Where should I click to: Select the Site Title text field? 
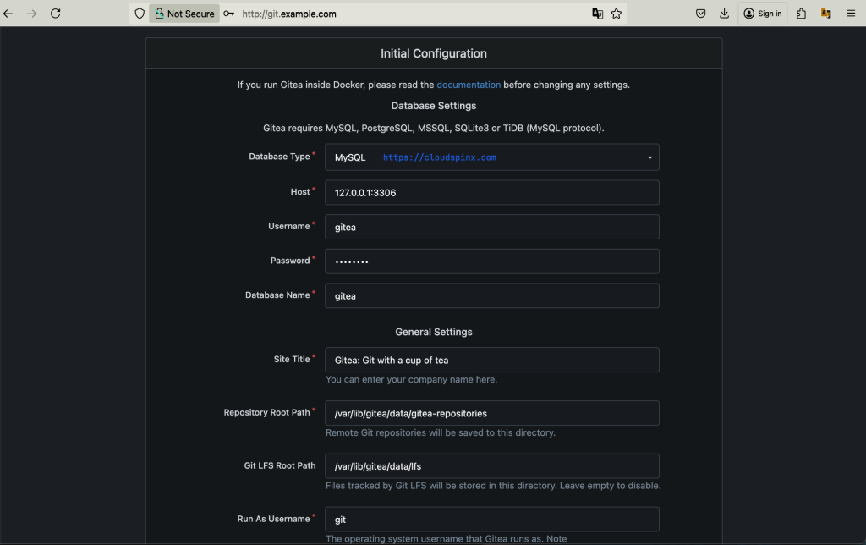click(x=492, y=360)
